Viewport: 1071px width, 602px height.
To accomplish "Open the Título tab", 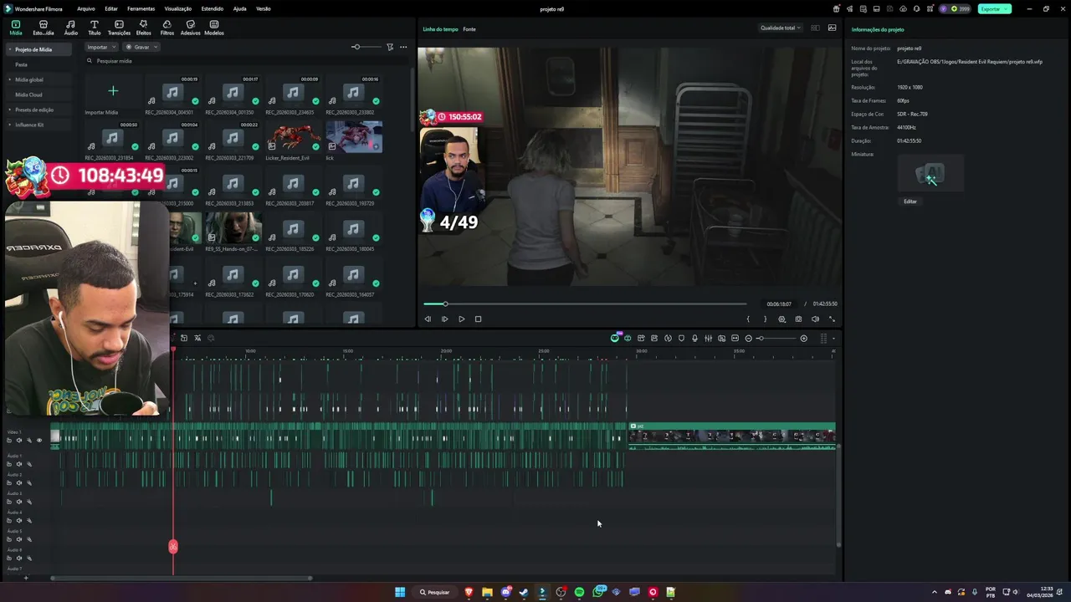I will pos(94,28).
